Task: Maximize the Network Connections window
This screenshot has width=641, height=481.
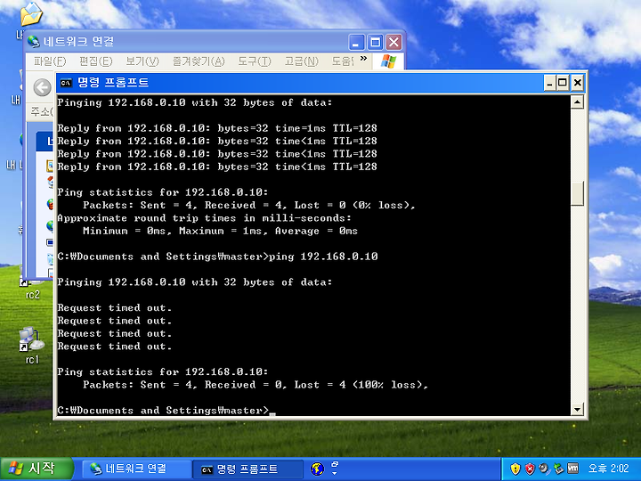Action: pos(375,42)
